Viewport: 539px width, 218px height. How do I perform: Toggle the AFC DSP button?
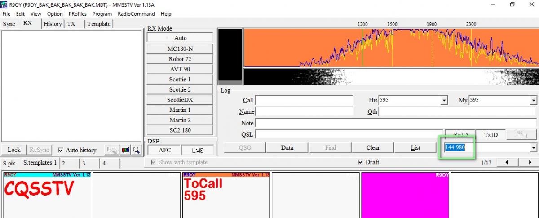tap(163, 151)
